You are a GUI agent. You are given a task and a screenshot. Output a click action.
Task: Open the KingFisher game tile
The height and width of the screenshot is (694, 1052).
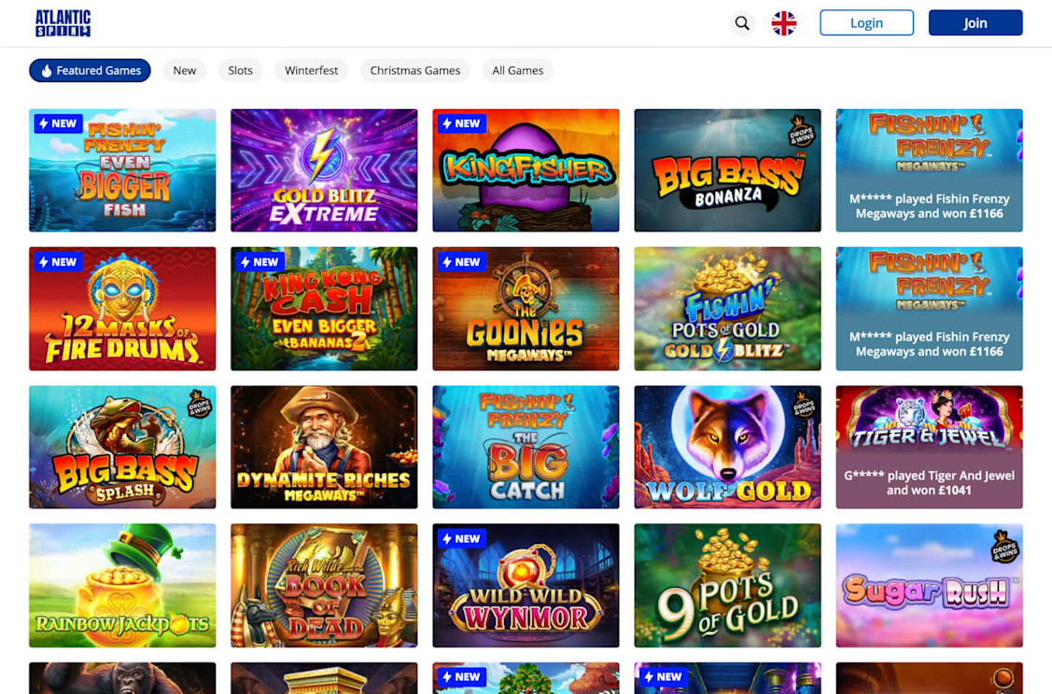(526, 171)
